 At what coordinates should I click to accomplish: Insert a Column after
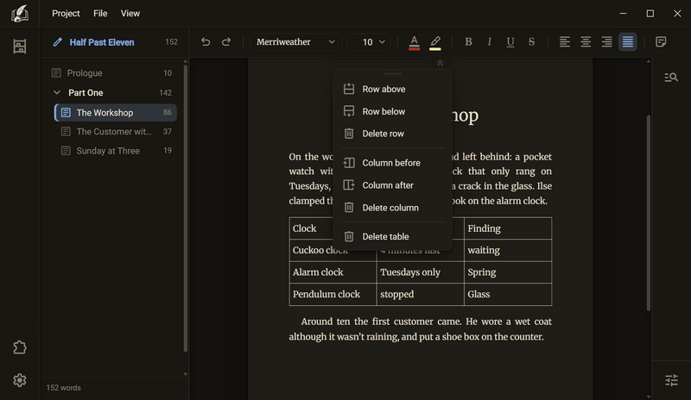pos(392,185)
